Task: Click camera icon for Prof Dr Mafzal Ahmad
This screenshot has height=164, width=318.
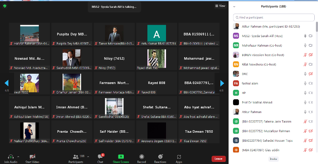Action: click(311, 102)
